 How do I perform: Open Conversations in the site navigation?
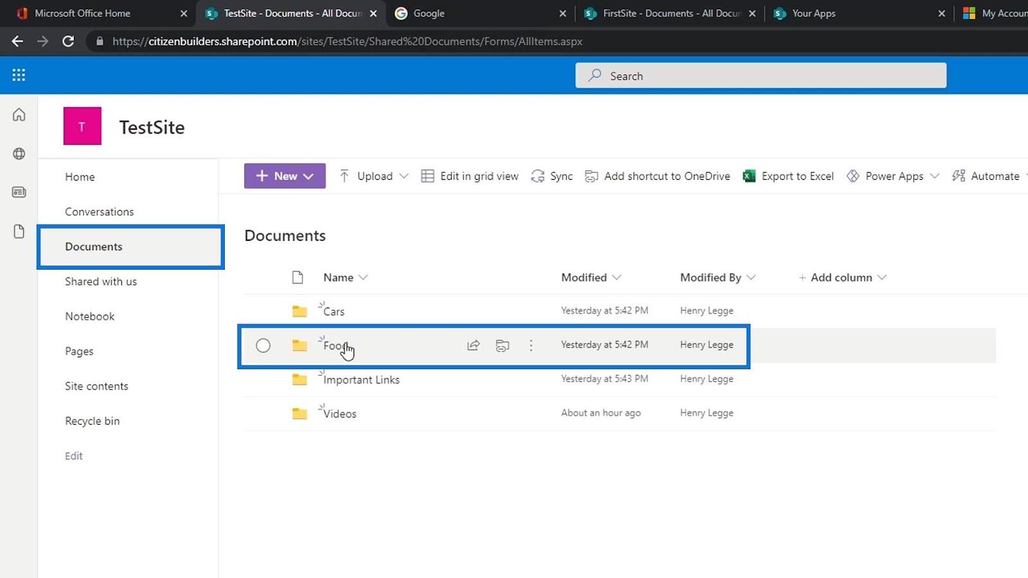click(100, 212)
